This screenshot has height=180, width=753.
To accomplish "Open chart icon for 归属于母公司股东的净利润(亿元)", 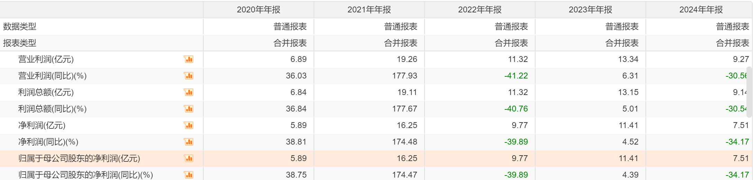I will 188,158.
